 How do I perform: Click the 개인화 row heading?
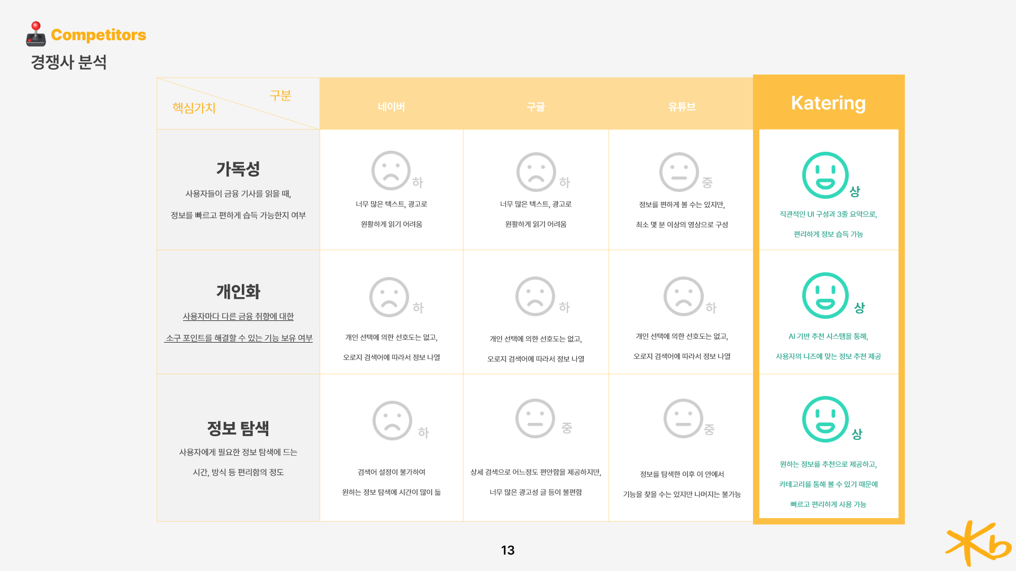point(238,291)
